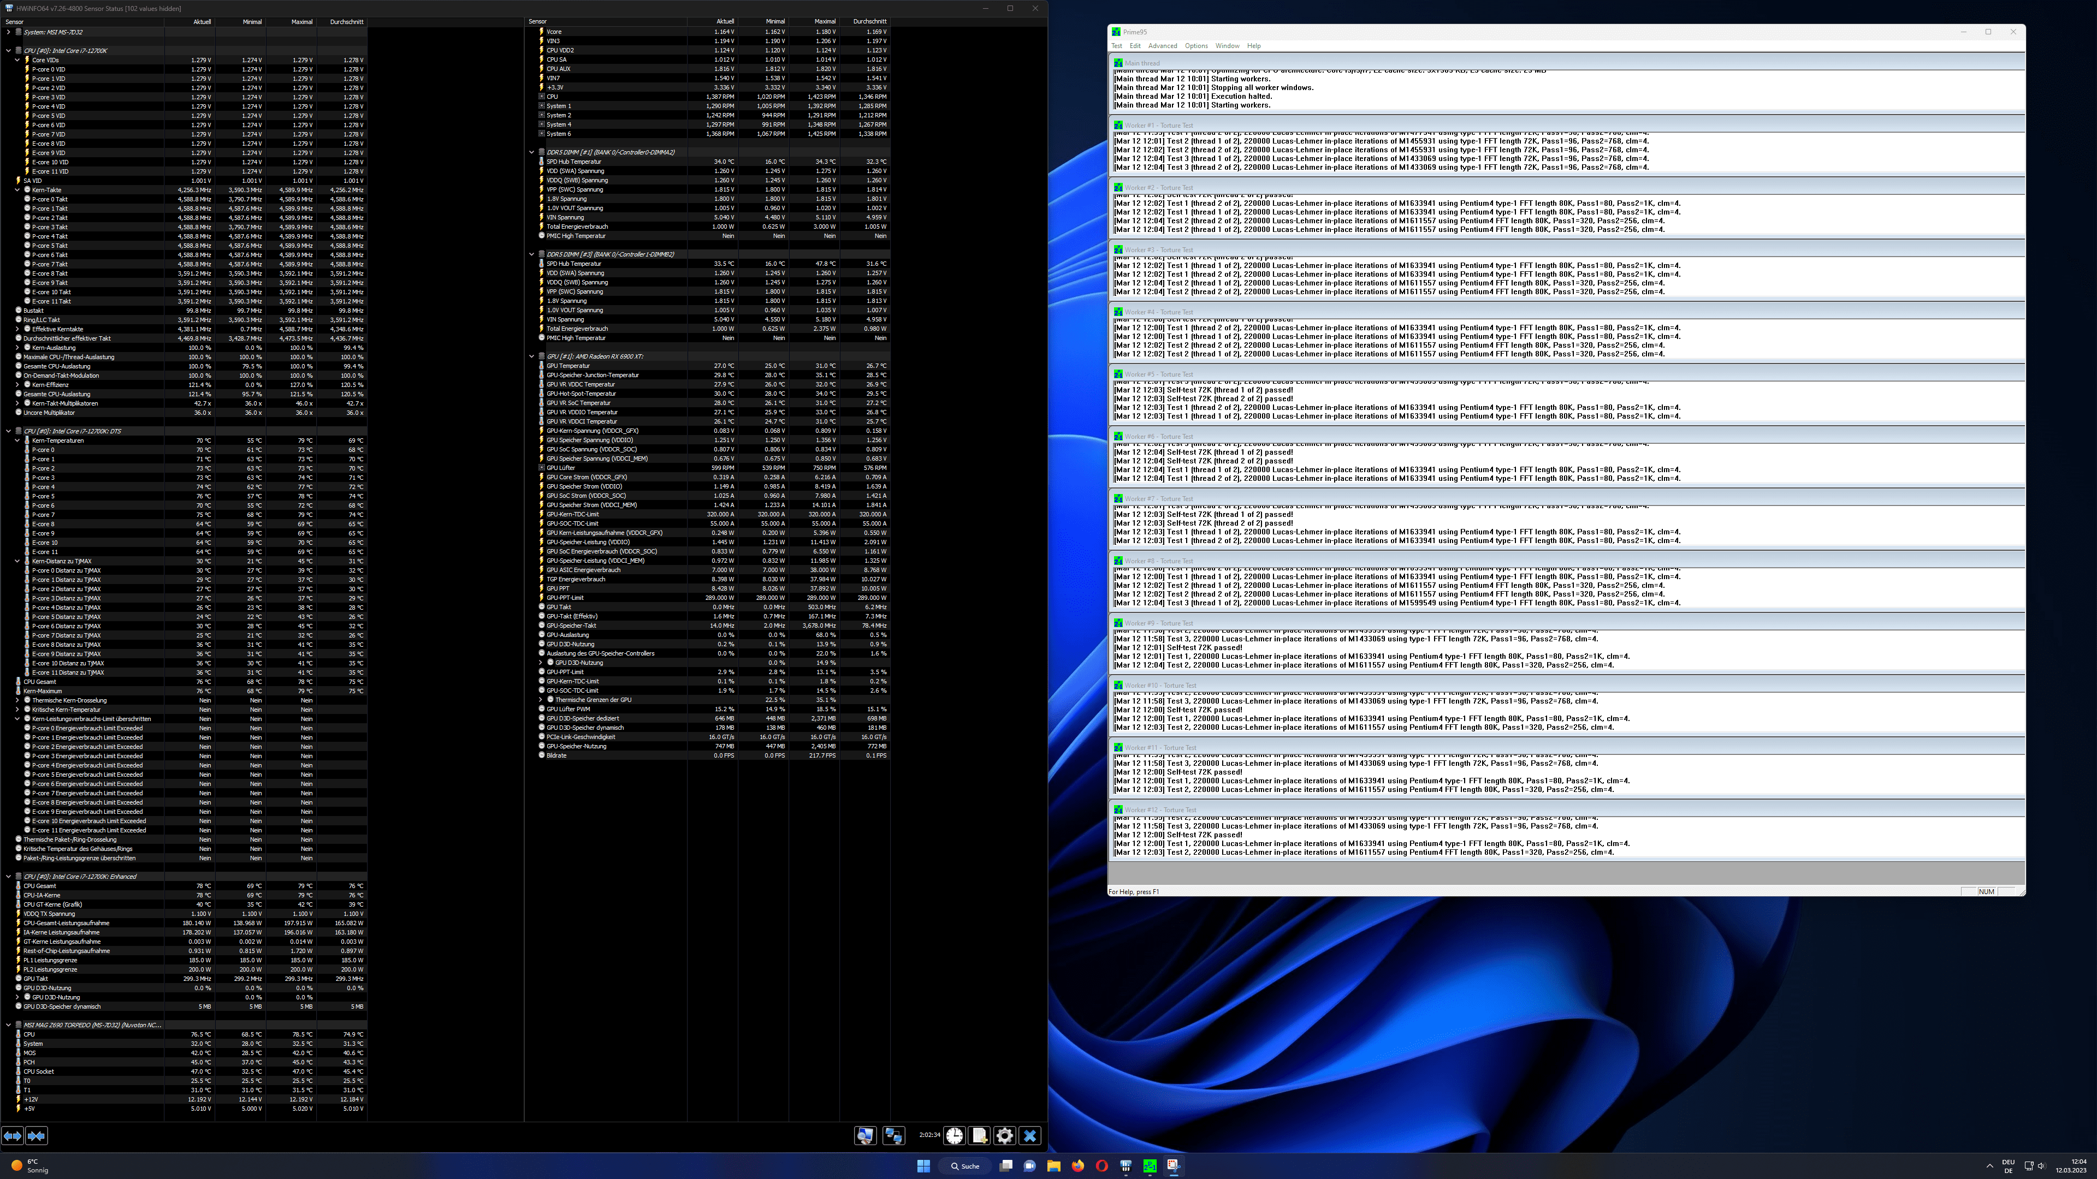This screenshot has width=2097, height=1179.
Task: Open HWiNFO sensor settings gear icon
Action: [x=1005, y=1136]
